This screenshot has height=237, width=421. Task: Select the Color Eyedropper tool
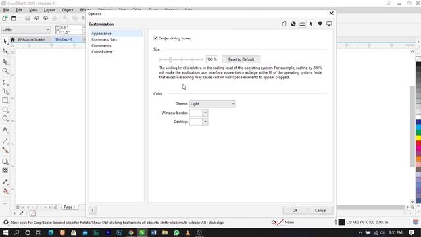(x=5, y=182)
